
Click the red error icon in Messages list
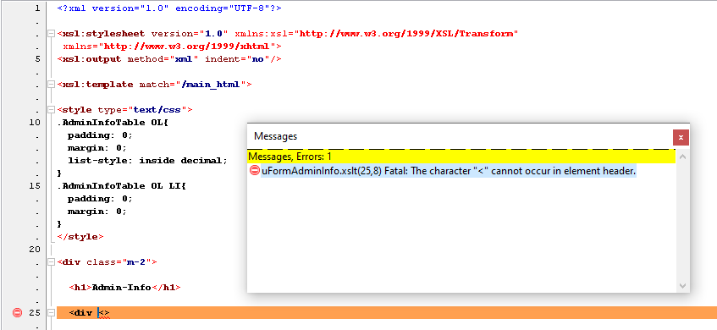click(x=255, y=171)
